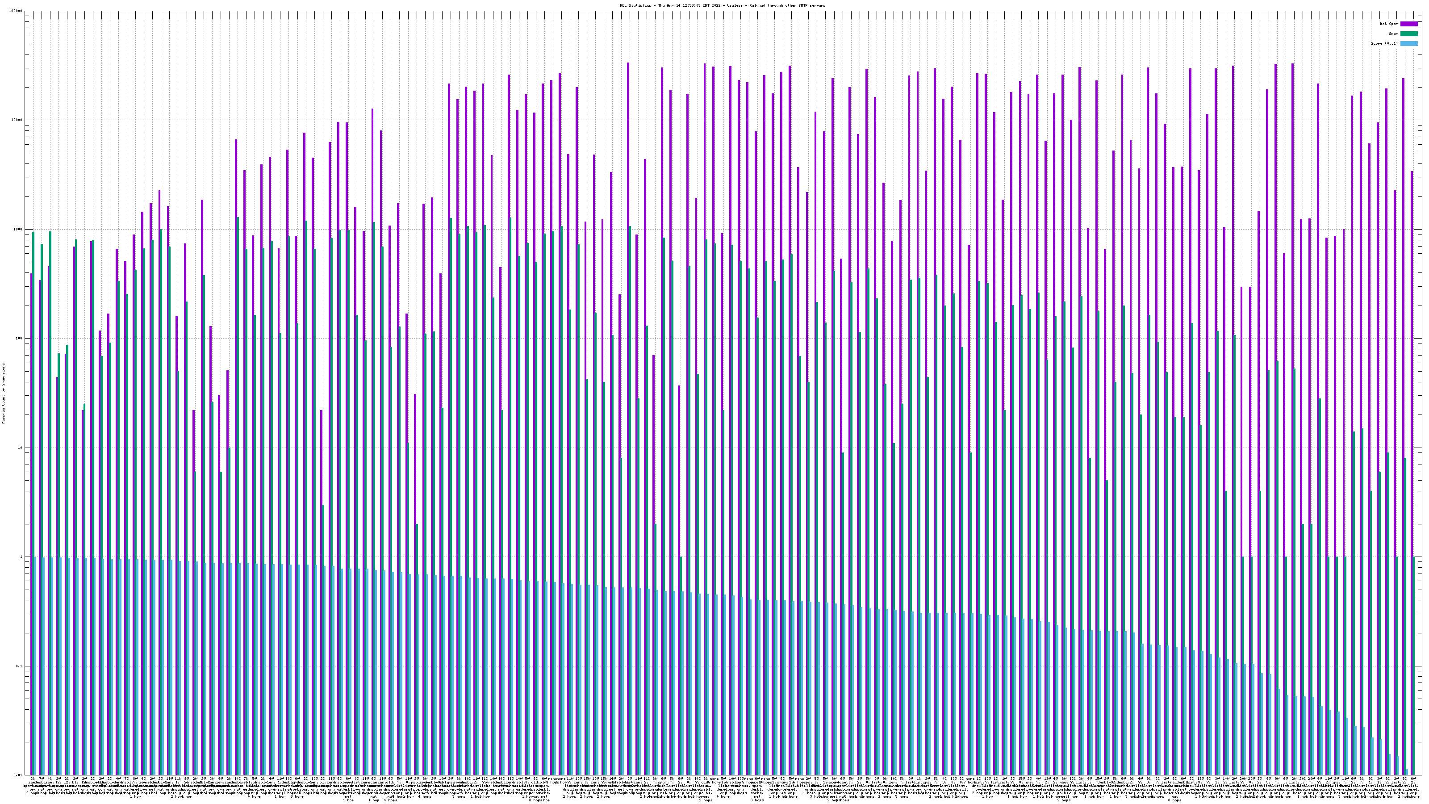Screen dimensions: 1429x804
Task: Click the 100000 y-axis tick label
Action: click(16, 11)
